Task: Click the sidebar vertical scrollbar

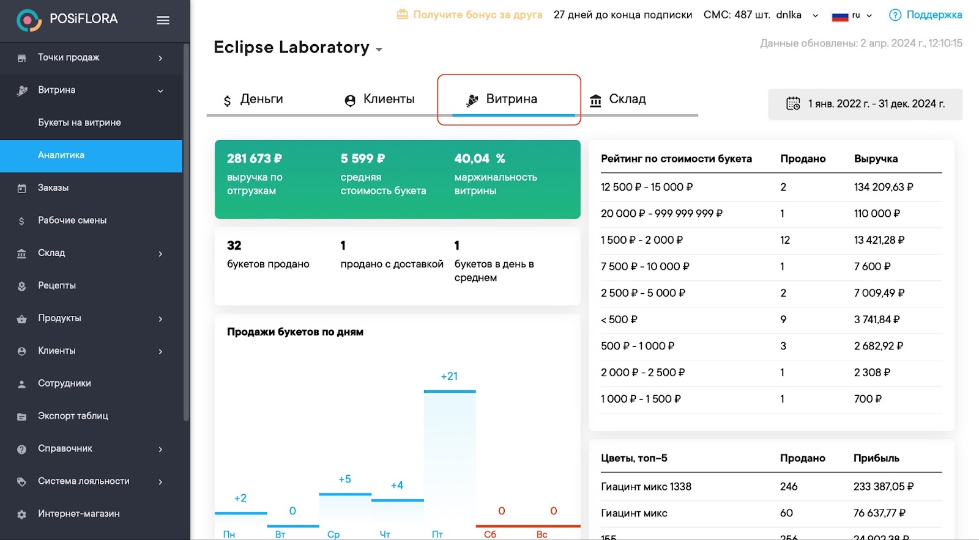Action: pyautogui.click(x=186, y=232)
